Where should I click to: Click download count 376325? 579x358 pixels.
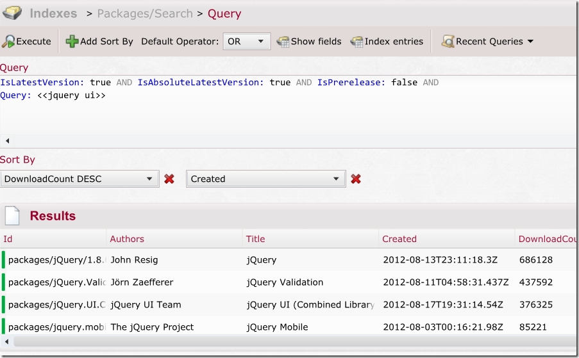coord(536,305)
